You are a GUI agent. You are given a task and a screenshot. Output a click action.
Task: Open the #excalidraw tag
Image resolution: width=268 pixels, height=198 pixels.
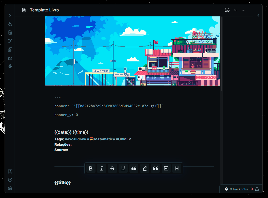pos(75,139)
